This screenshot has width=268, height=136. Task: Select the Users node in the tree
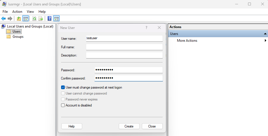[x=17, y=32]
